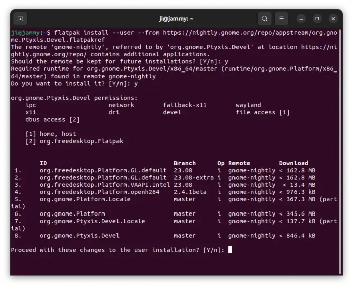Maximize the terminal window
Image resolution: width=353 pixels, height=287 pixels.
click(x=317, y=19)
